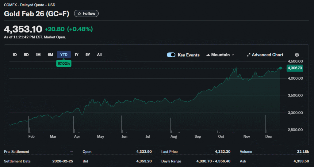Image resolution: width=314 pixels, height=167 pixels.
Task: Show the 6M price history
Action: 50,55
